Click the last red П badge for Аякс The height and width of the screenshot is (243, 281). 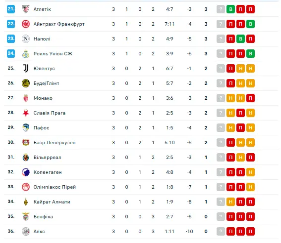pos(250,232)
